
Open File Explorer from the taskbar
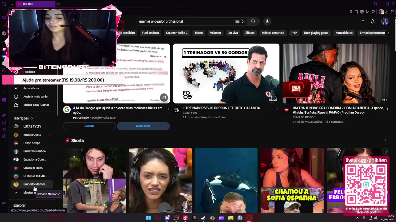(x=231, y=218)
